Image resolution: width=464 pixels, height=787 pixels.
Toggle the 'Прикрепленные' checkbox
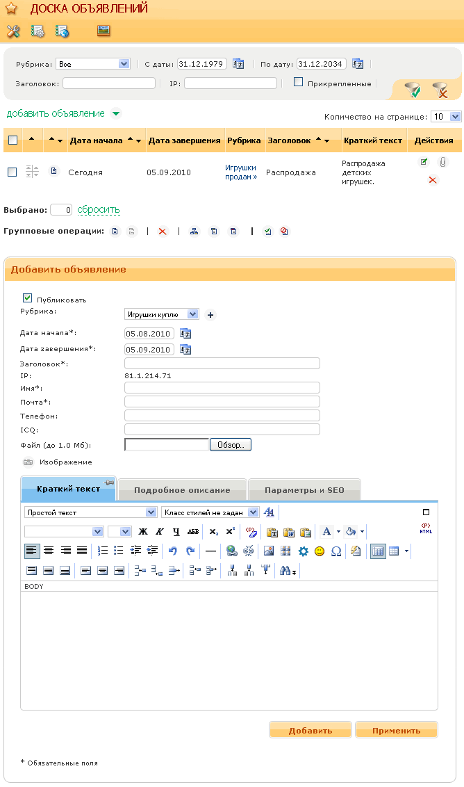pyautogui.click(x=299, y=82)
